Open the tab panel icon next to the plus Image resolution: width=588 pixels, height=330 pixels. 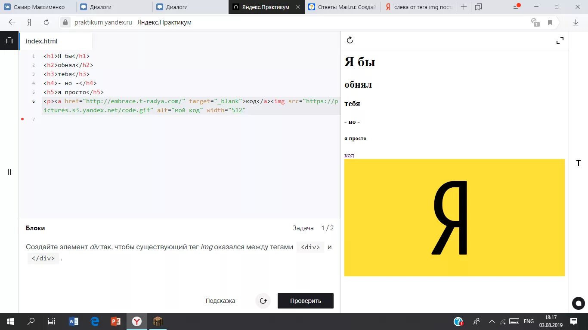(x=478, y=7)
